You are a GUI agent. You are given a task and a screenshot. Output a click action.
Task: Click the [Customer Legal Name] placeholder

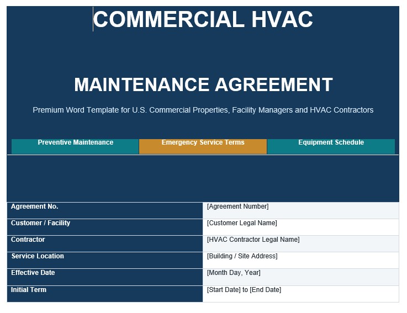pos(242,223)
